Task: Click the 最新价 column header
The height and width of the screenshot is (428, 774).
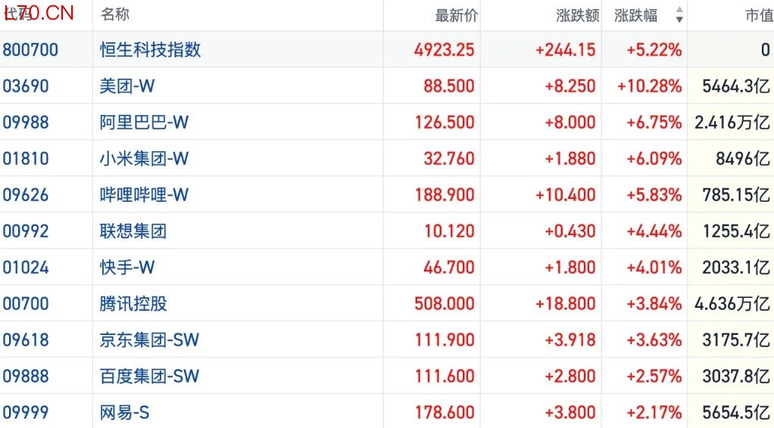Action: coord(456,15)
